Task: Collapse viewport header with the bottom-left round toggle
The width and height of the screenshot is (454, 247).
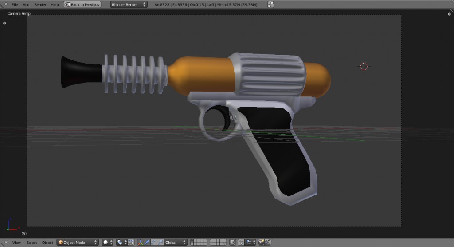Action: pos(6,242)
